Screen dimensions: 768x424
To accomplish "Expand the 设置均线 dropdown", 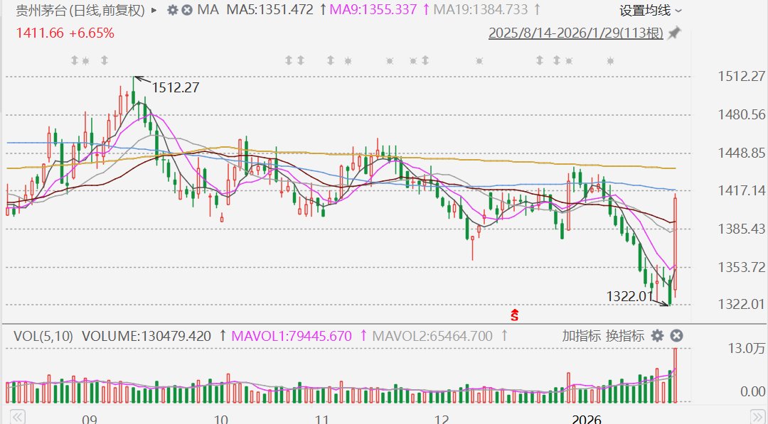I will pos(651,11).
